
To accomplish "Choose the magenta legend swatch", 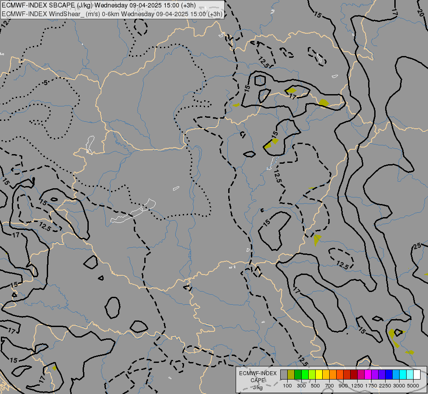I will pyautogui.click(x=368, y=374).
